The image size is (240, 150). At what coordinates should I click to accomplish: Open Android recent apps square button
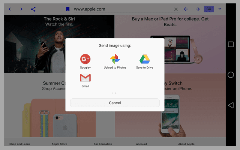tap(231, 45)
